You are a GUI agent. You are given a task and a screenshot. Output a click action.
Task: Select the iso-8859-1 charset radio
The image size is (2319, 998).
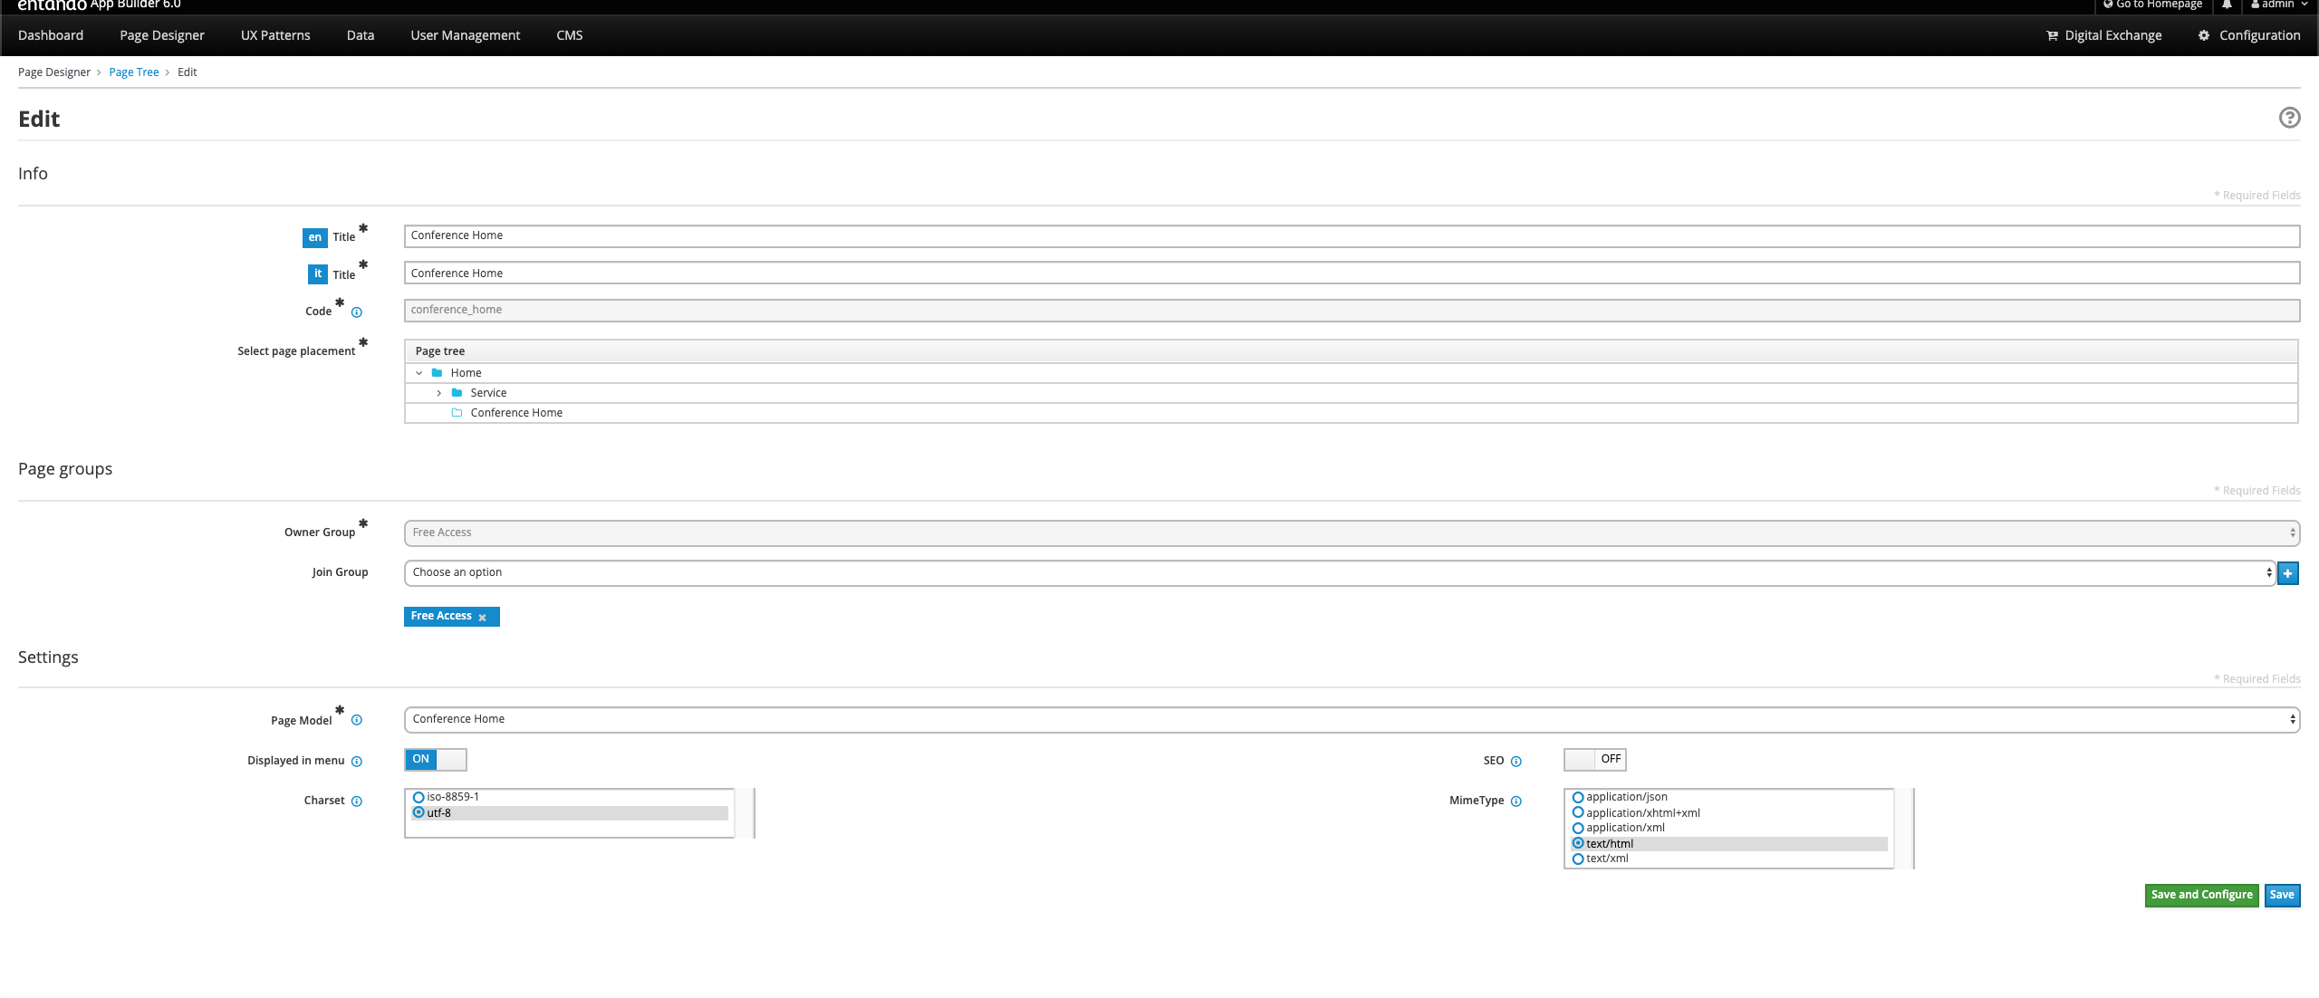click(x=419, y=797)
